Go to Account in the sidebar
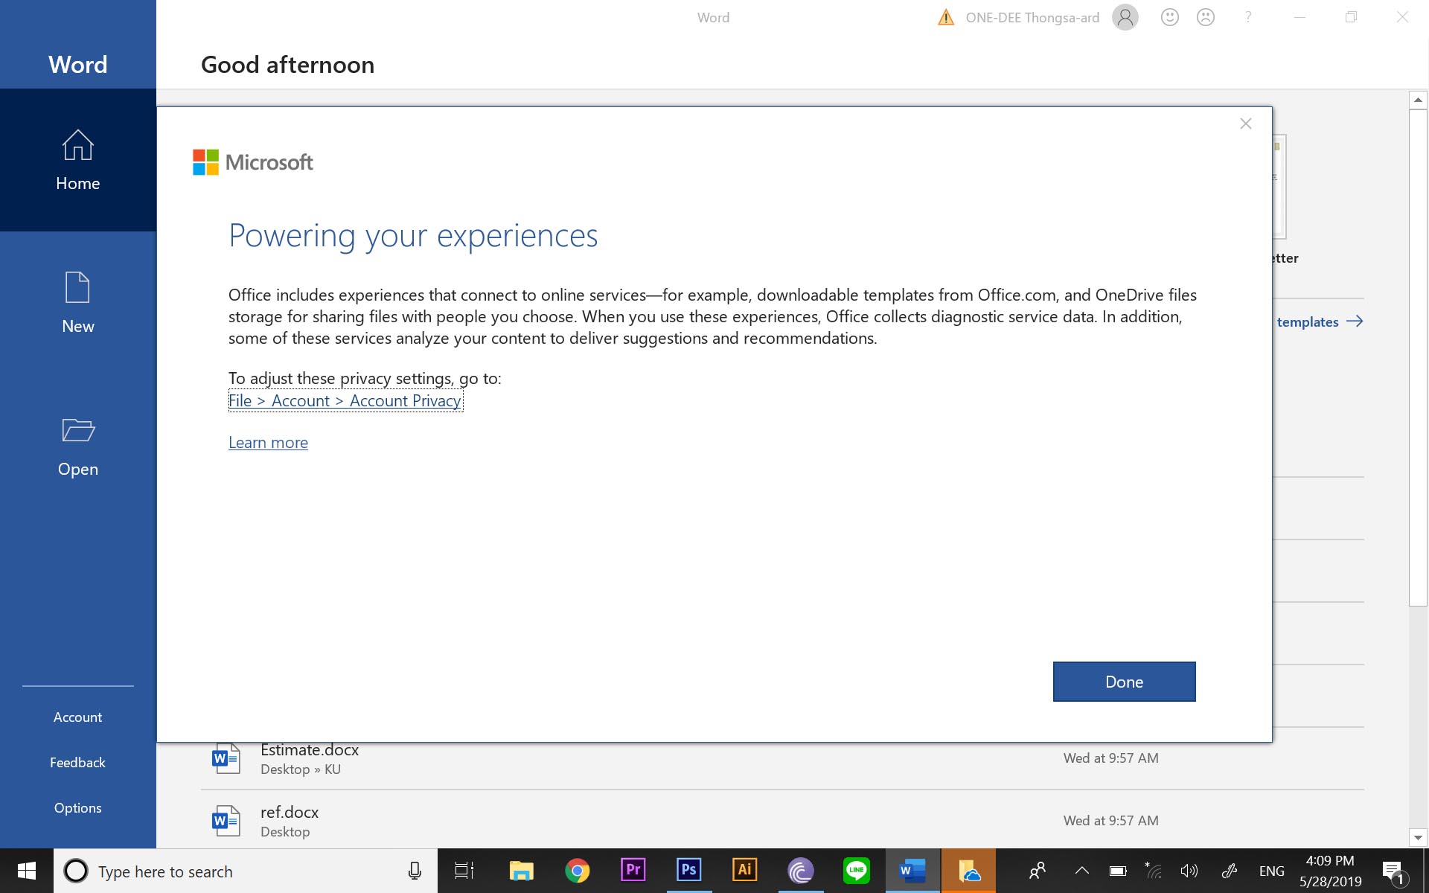The width and height of the screenshot is (1429, 893). pos(77,717)
